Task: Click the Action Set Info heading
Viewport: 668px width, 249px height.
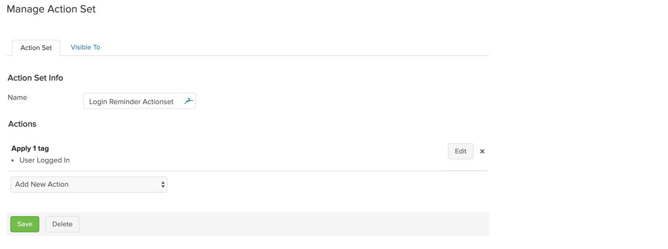Action: click(35, 78)
